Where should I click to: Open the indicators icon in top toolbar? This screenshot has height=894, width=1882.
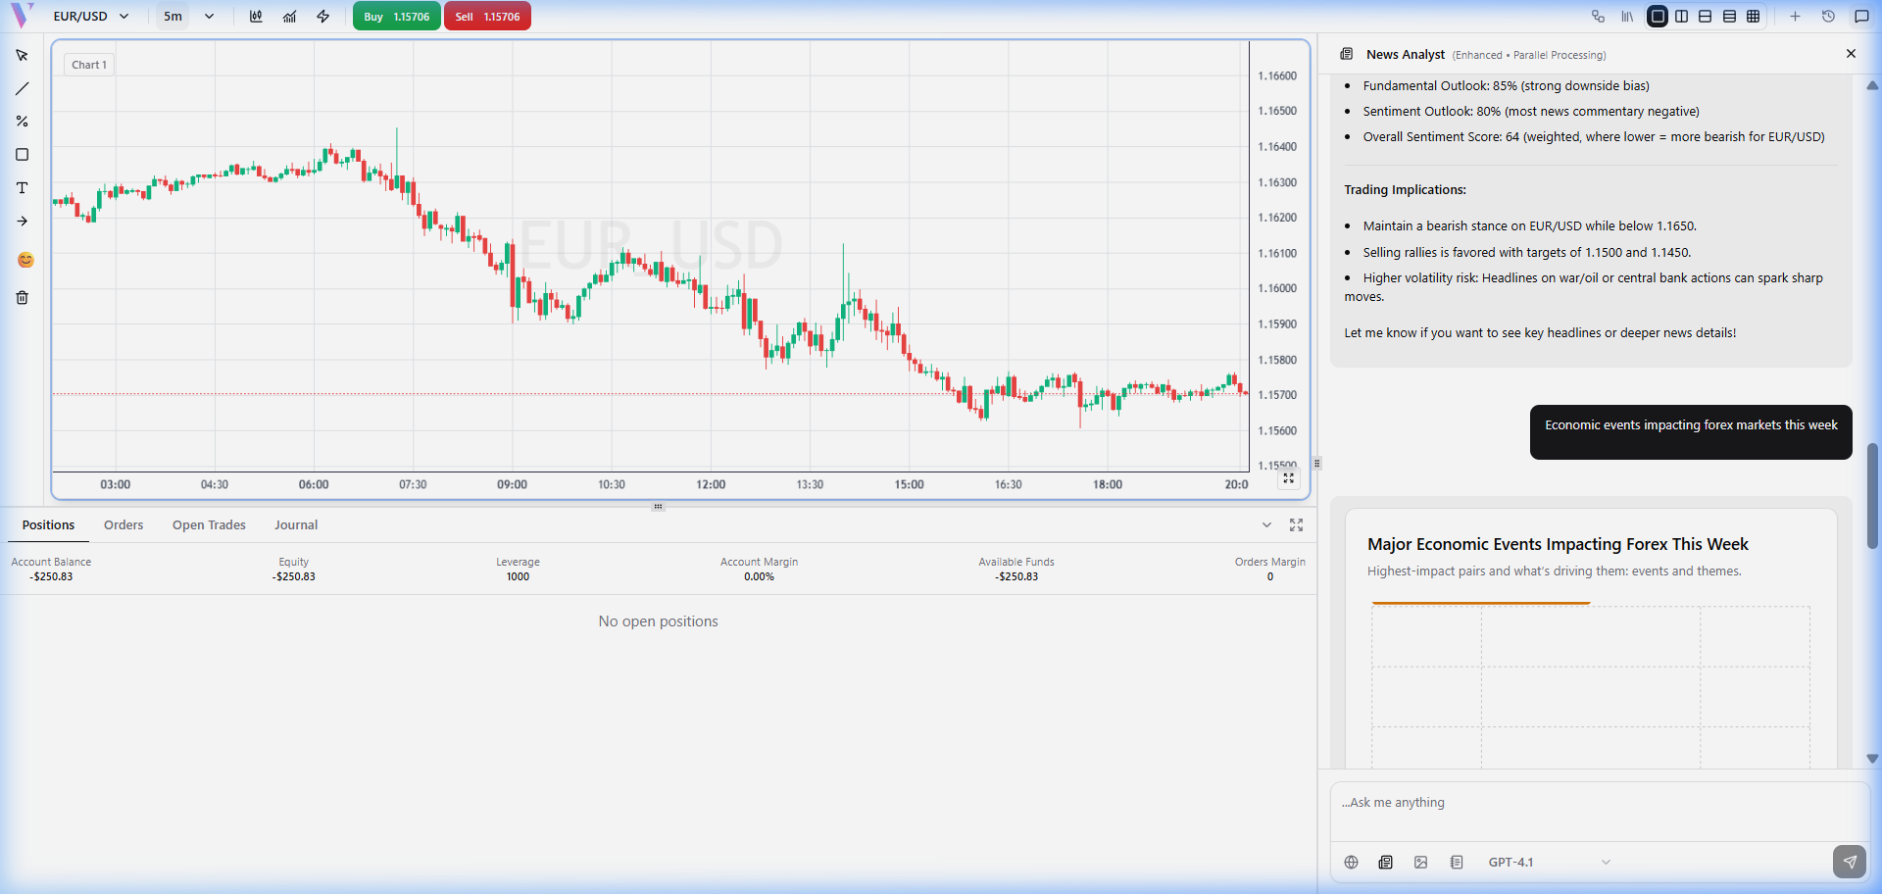(289, 17)
